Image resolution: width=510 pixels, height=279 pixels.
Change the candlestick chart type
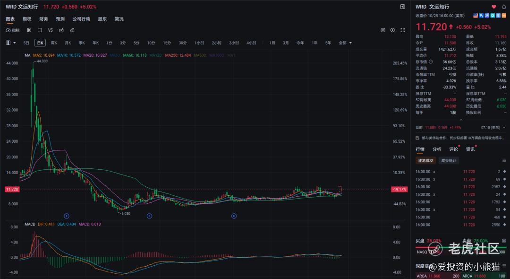click(29, 30)
